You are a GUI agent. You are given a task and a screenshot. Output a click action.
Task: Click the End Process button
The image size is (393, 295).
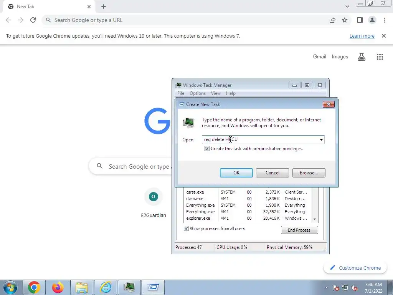299,230
